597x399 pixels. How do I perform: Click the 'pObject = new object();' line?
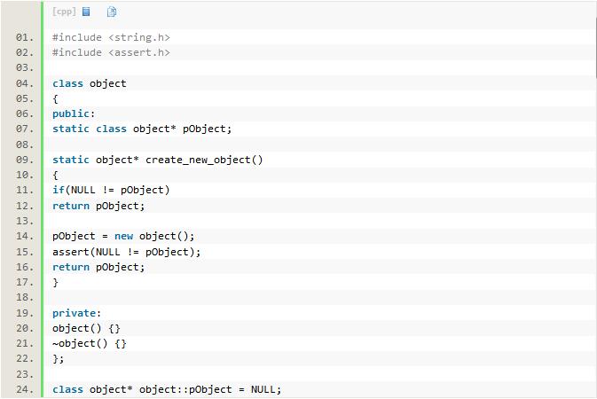click(122, 236)
